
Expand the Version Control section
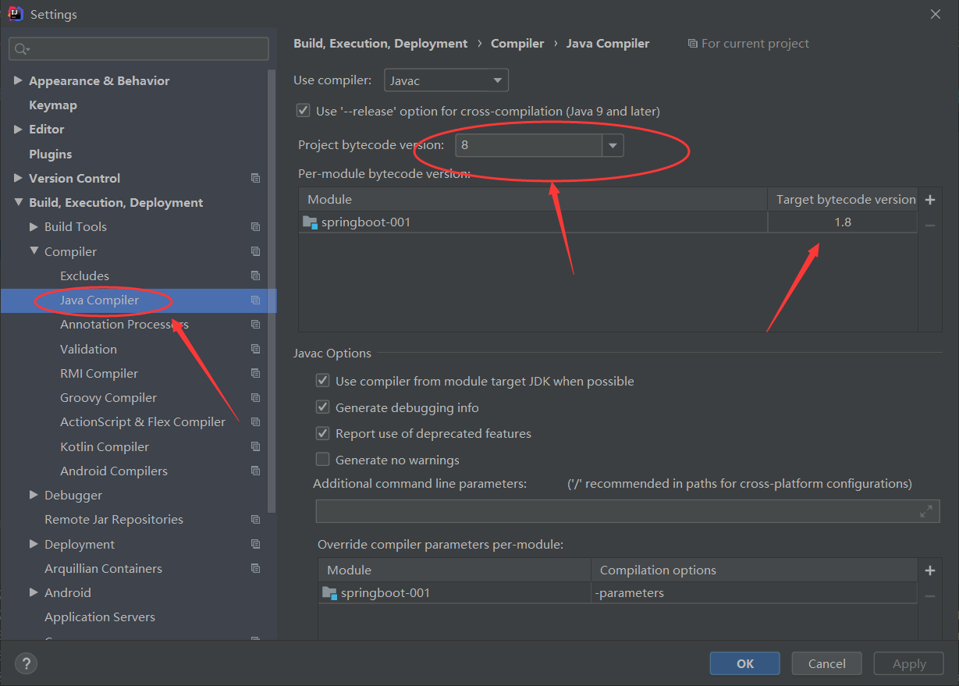pos(18,178)
